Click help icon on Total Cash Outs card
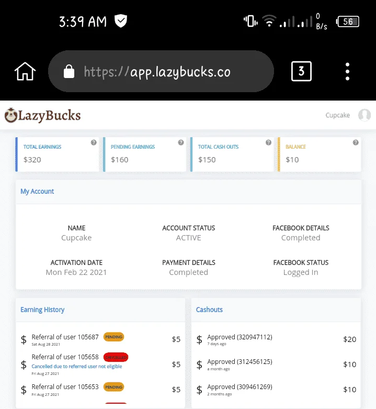This screenshot has width=376, height=409. [268, 142]
